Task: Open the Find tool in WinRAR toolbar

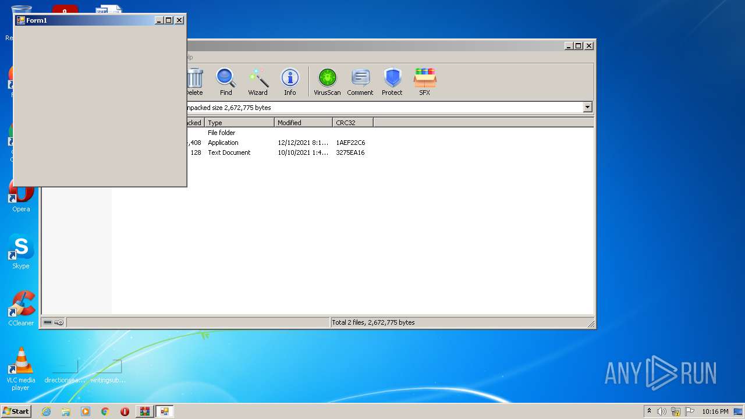Action: pyautogui.click(x=226, y=81)
